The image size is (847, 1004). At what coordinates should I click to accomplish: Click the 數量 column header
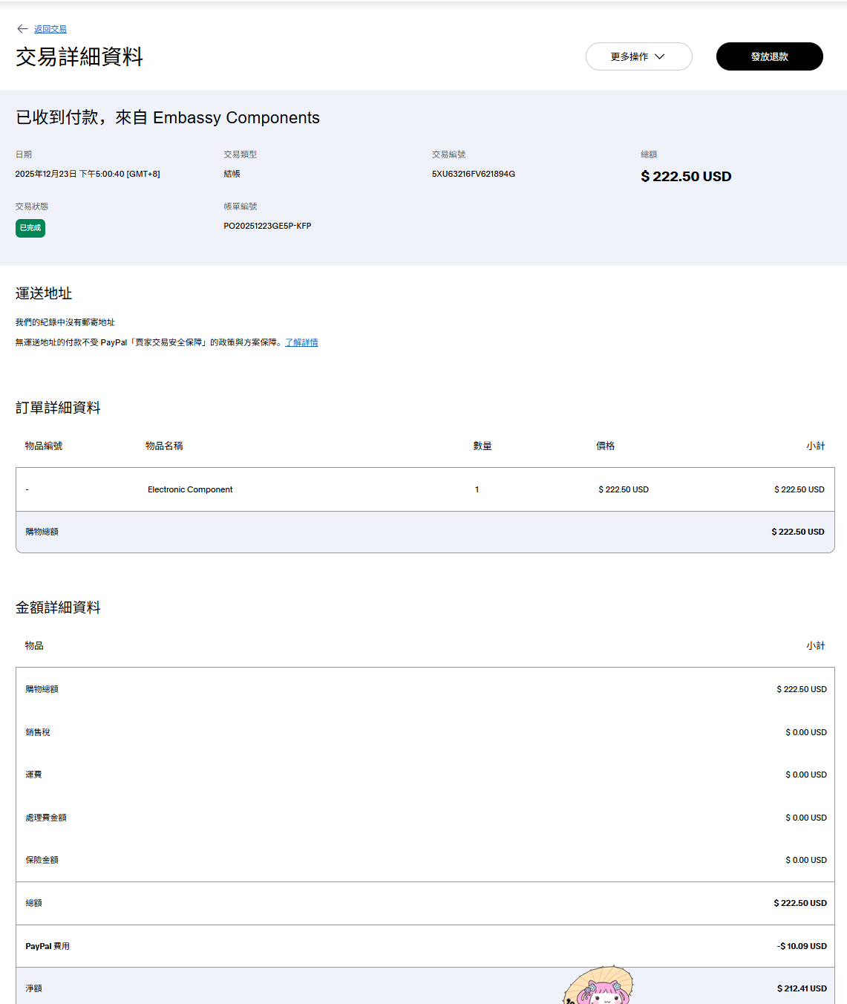coord(483,446)
